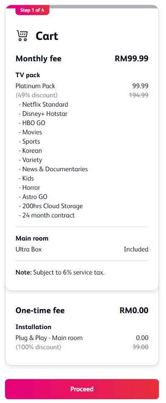Click the step progress bar
166x403 pixels.
pos(82,6)
